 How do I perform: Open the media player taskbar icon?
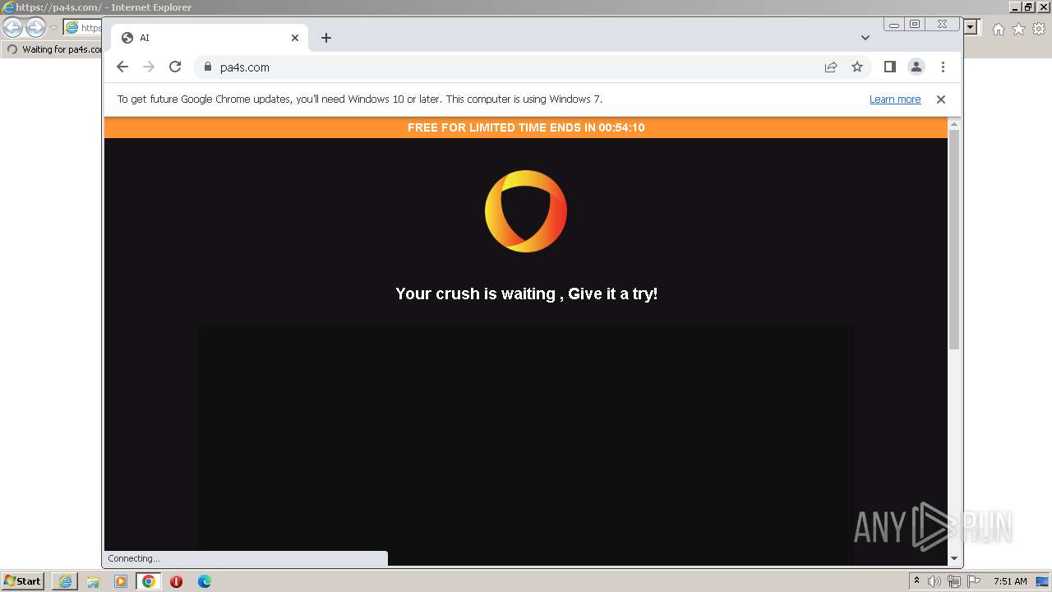pyautogui.click(x=121, y=581)
